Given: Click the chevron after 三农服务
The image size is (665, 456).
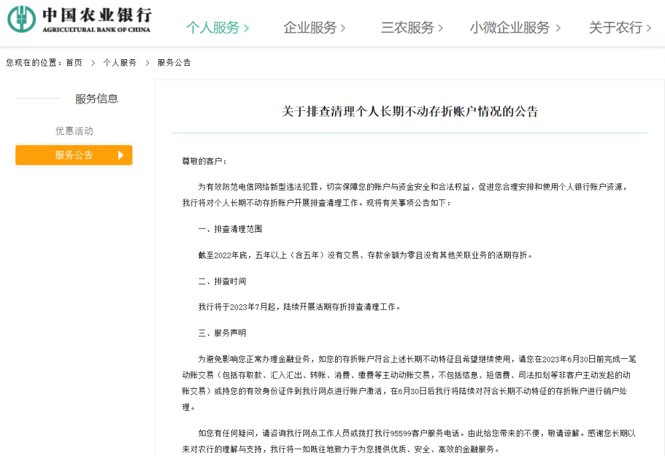Looking at the screenshot, I should point(439,29).
